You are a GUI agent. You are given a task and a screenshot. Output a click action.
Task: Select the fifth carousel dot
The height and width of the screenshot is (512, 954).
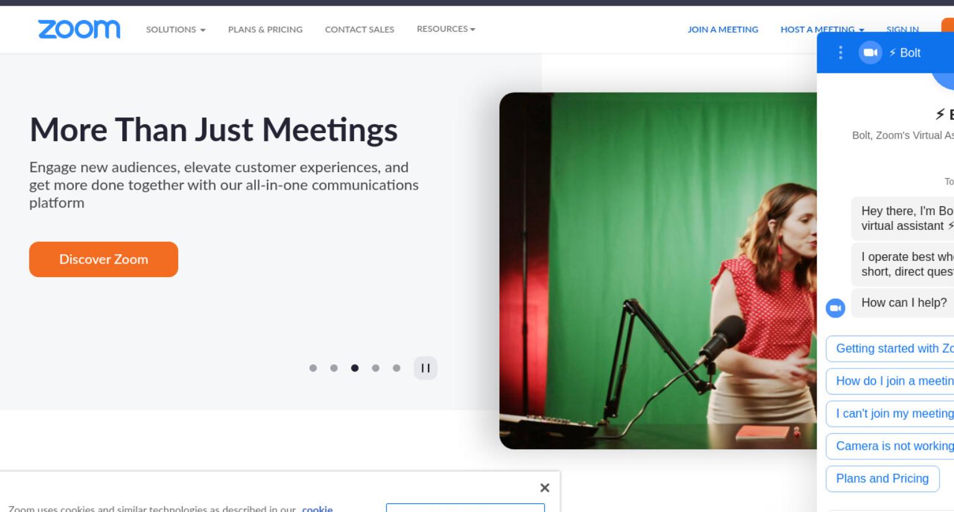pos(397,368)
